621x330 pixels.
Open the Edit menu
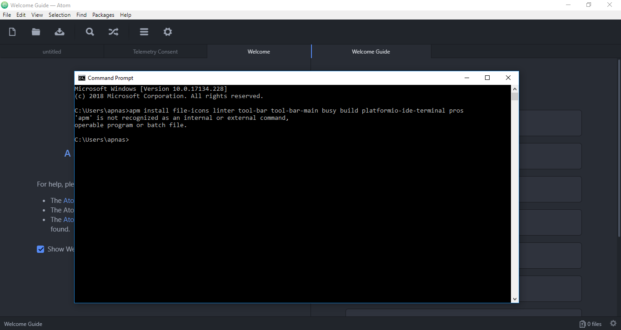pyautogui.click(x=21, y=15)
